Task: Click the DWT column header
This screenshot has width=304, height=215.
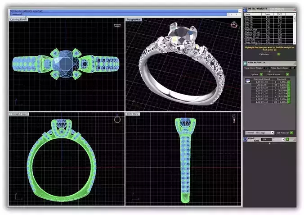Action: 279,14
